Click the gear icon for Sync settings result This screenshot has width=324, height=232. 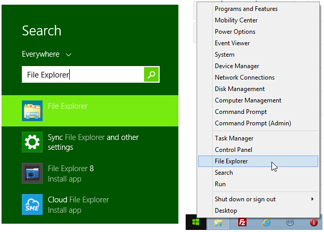point(32,142)
